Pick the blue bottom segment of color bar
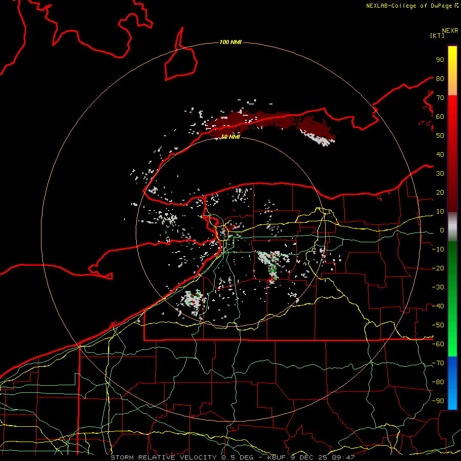Screen dimensions: 461x461 452,383
